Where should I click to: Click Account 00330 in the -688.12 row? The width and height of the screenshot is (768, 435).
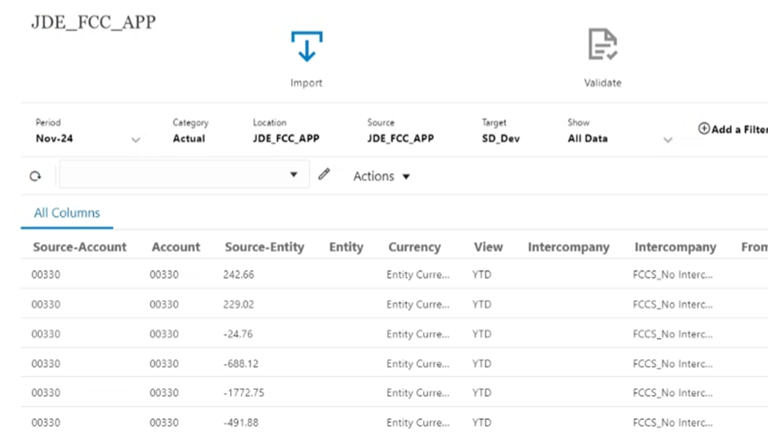pyautogui.click(x=164, y=363)
